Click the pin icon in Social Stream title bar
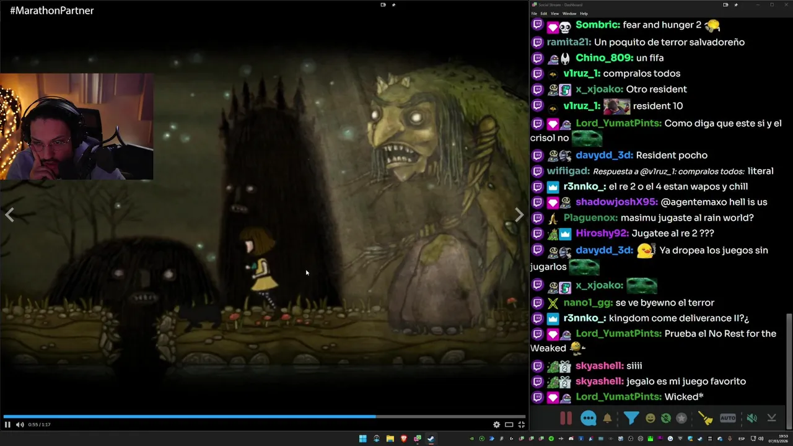Image resolution: width=793 pixels, height=446 pixels. coord(736,4)
